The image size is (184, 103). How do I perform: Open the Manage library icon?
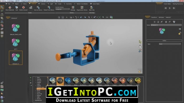(73, 8)
